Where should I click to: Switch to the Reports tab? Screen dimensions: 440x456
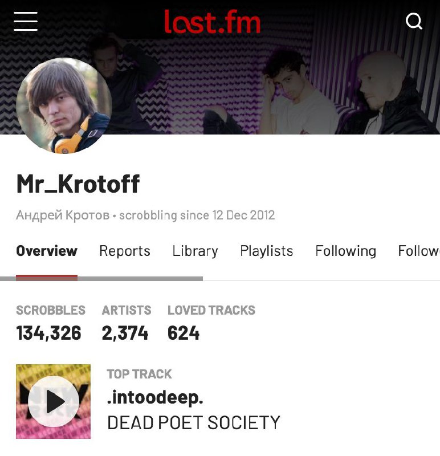pyautogui.click(x=125, y=251)
